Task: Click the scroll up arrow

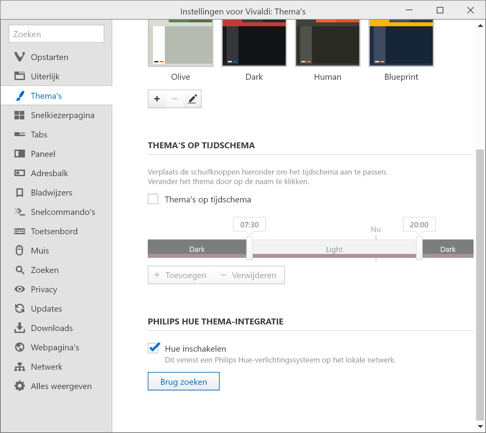Action: point(480,26)
